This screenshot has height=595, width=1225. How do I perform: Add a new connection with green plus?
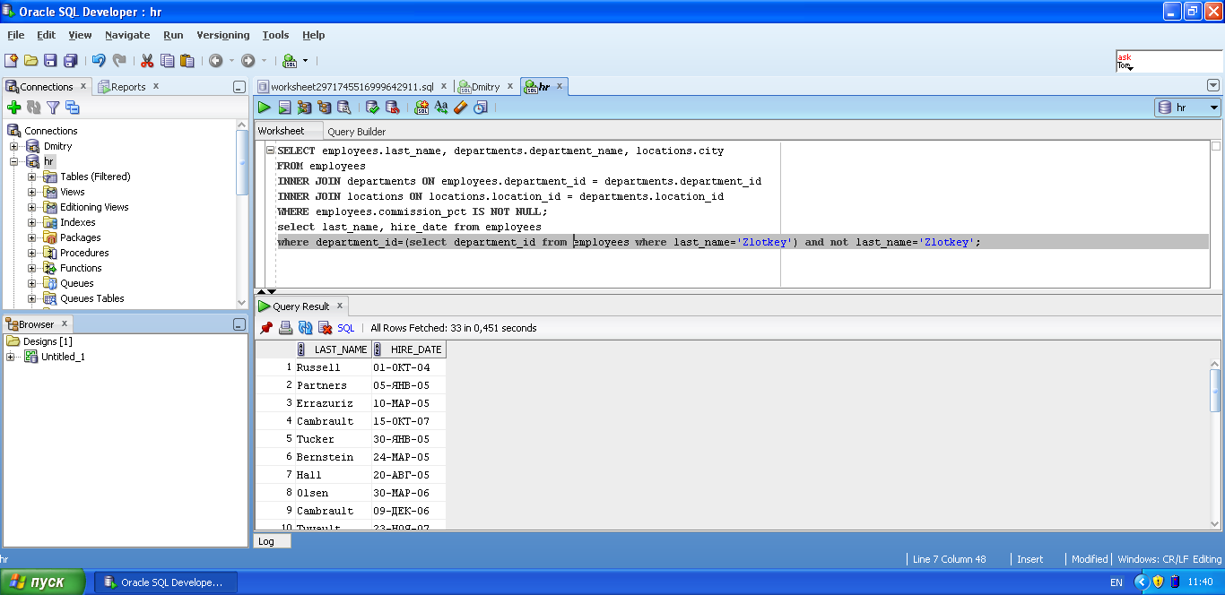pyautogui.click(x=13, y=108)
